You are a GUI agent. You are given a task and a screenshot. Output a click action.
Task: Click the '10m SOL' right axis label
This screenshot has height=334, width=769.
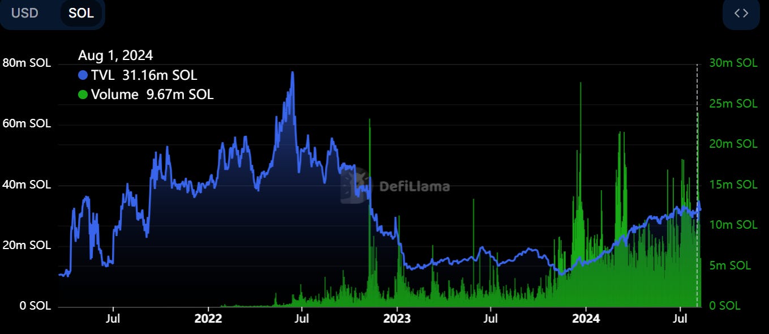(733, 225)
